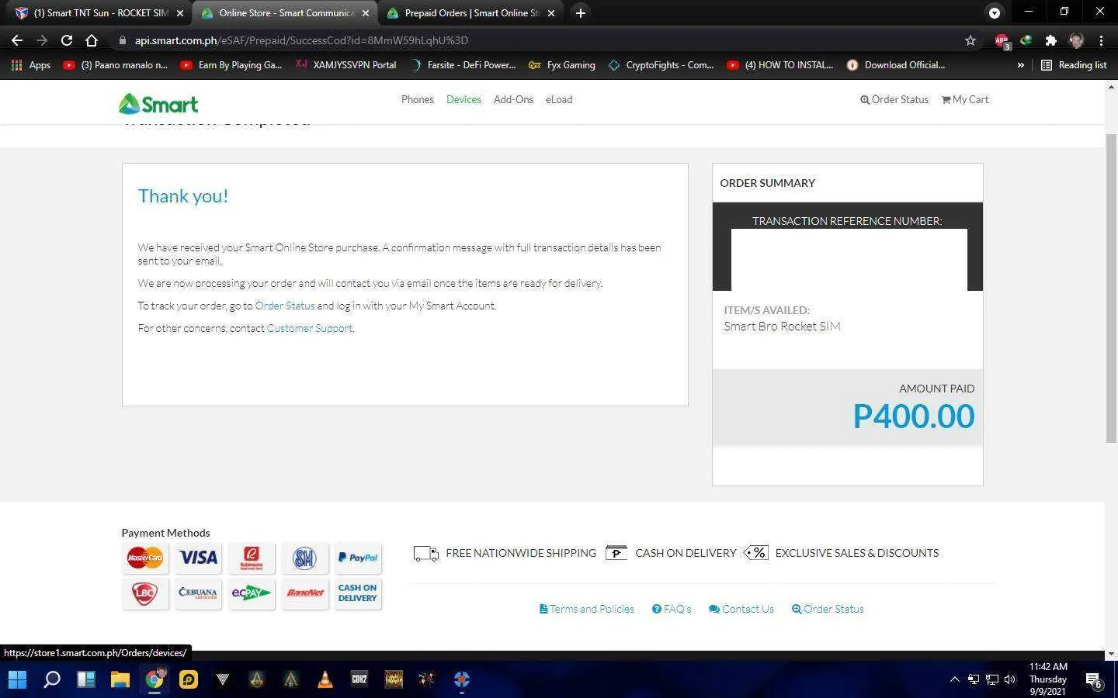
Task: Reload the current page
Action: pos(67,40)
